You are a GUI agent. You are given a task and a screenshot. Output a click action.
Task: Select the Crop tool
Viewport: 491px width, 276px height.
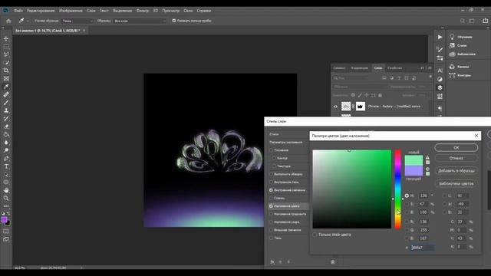(6, 71)
